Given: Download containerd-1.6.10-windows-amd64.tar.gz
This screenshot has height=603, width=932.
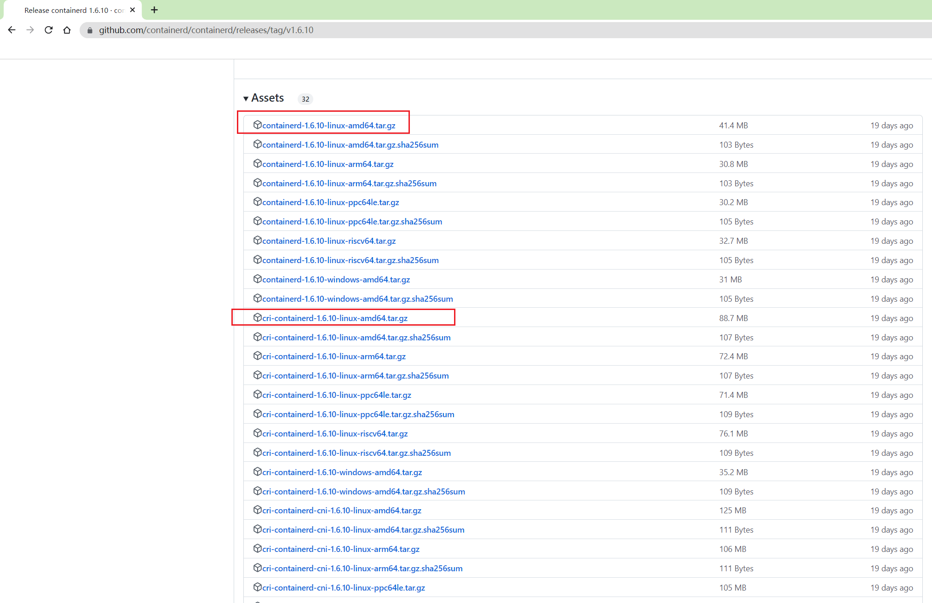Looking at the screenshot, I should pyautogui.click(x=336, y=280).
